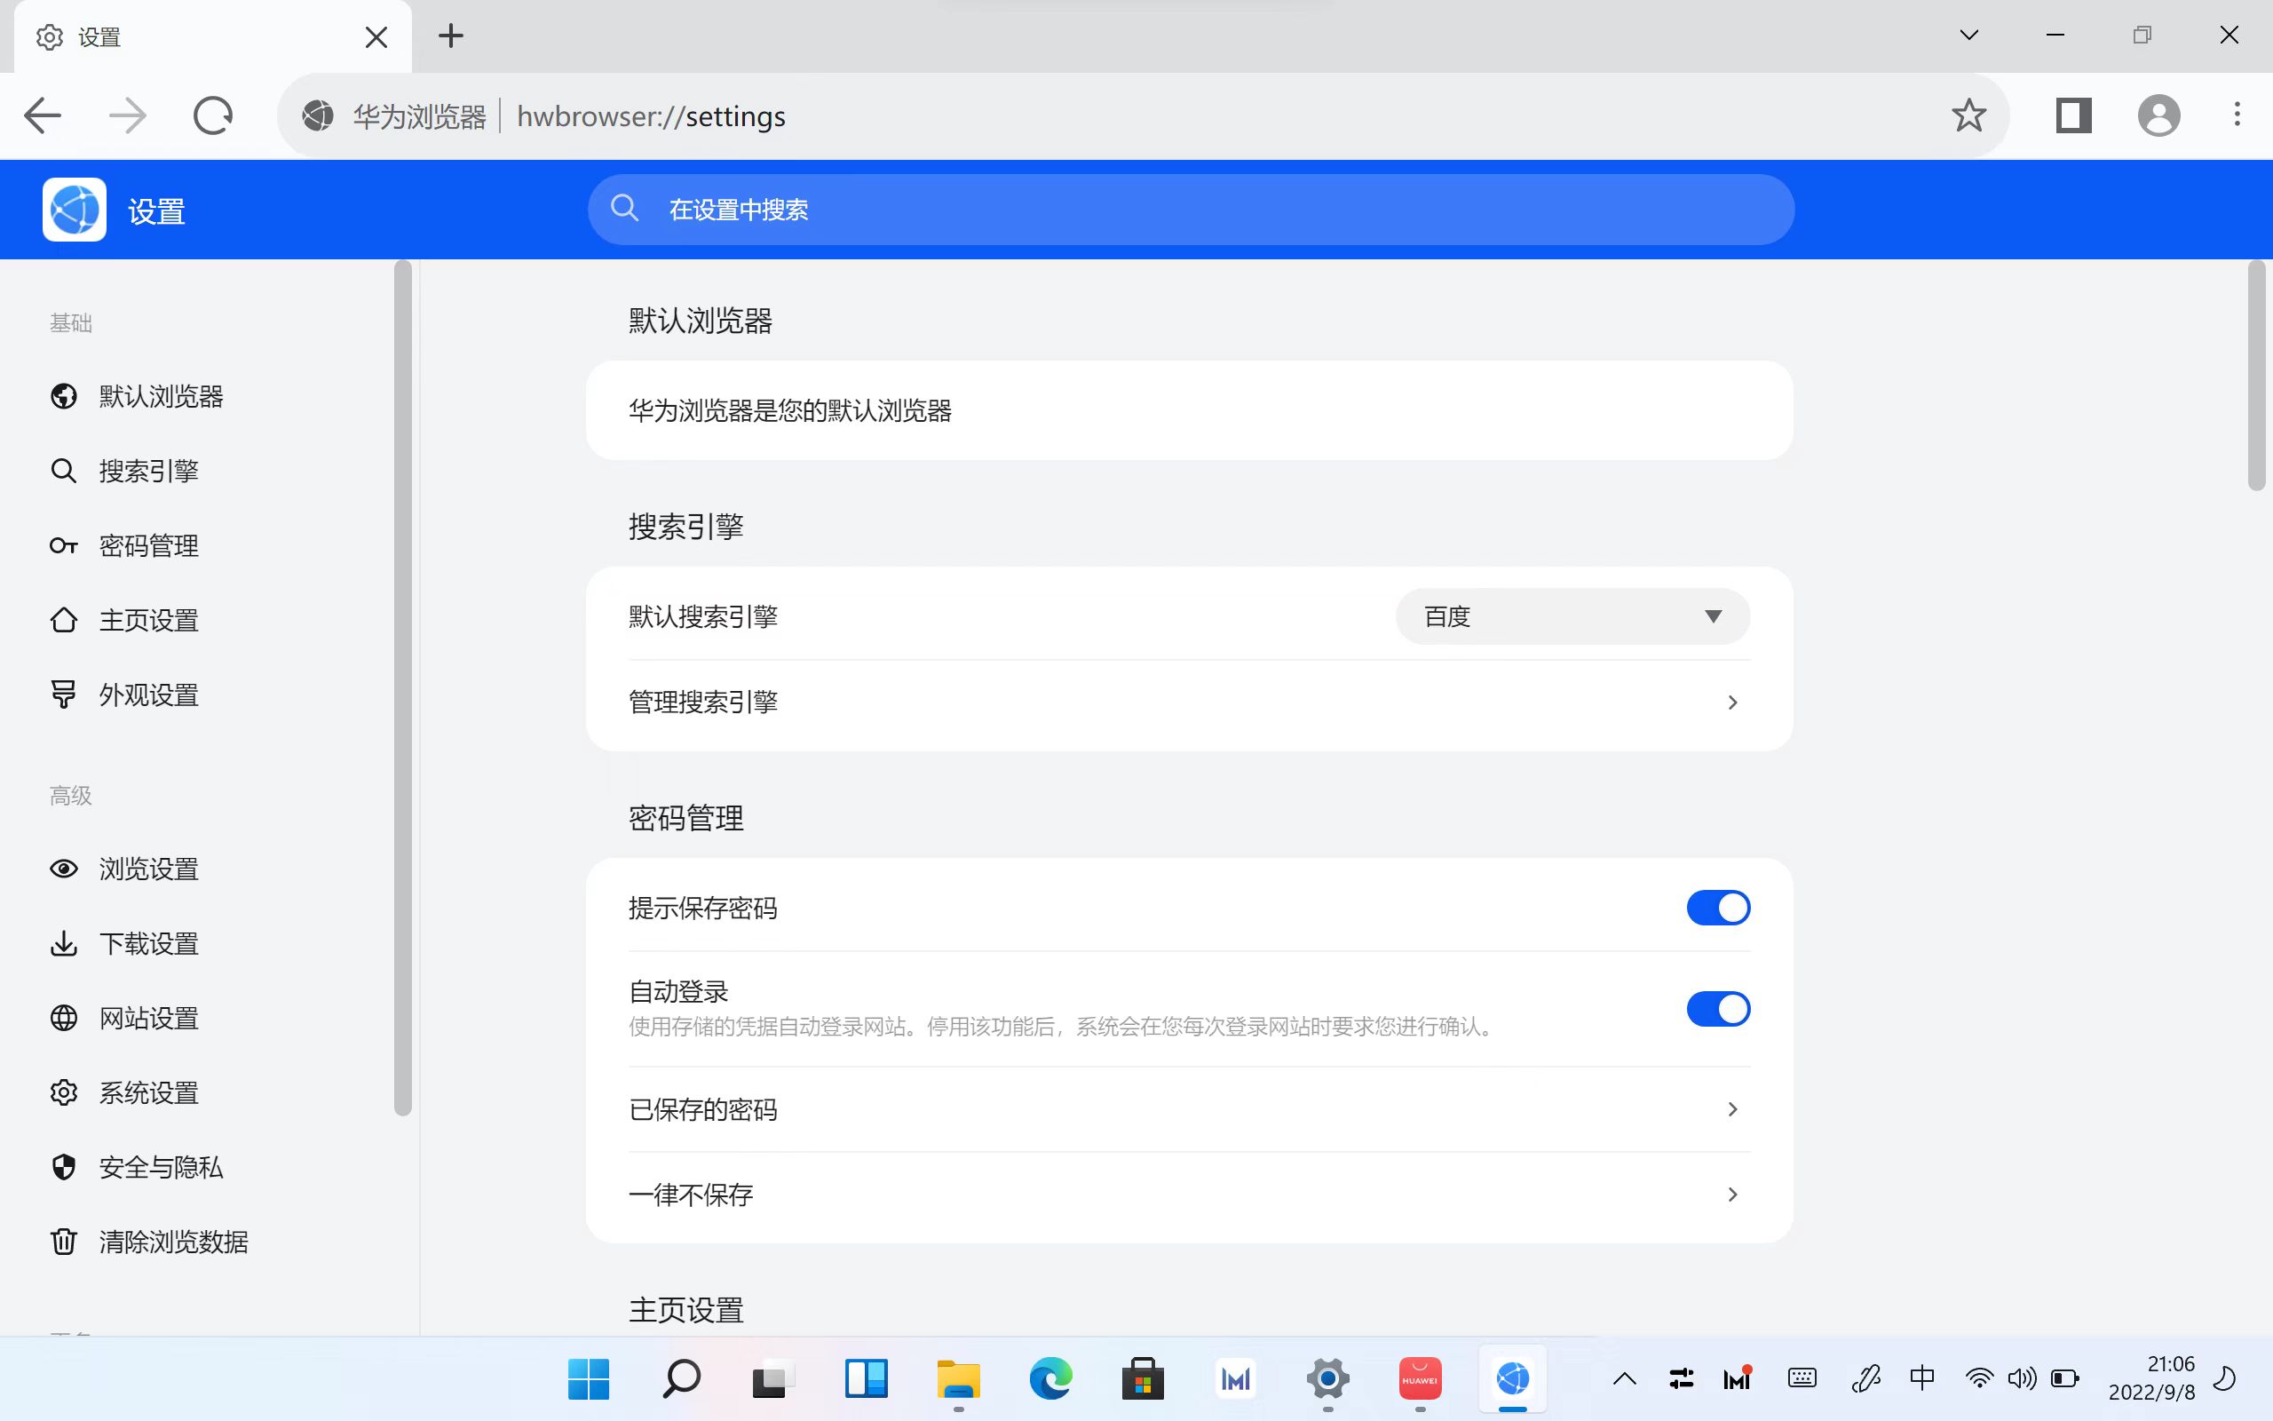The width and height of the screenshot is (2273, 1421).
Task: Turn off the 自动登录 toggle
Action: [1717, 1007]
